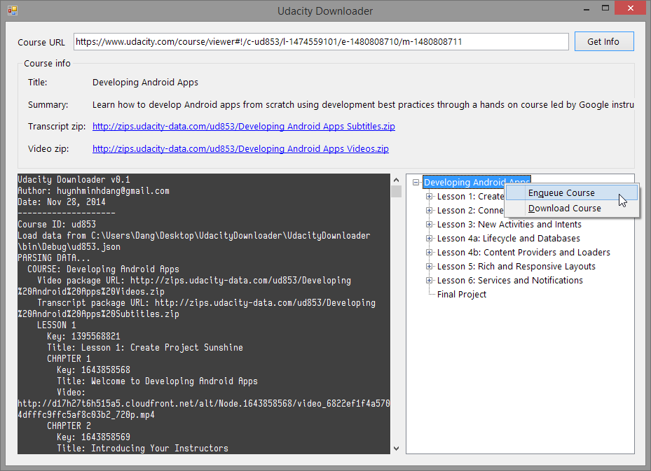Click the Summary description text

[x=363, y=105]
